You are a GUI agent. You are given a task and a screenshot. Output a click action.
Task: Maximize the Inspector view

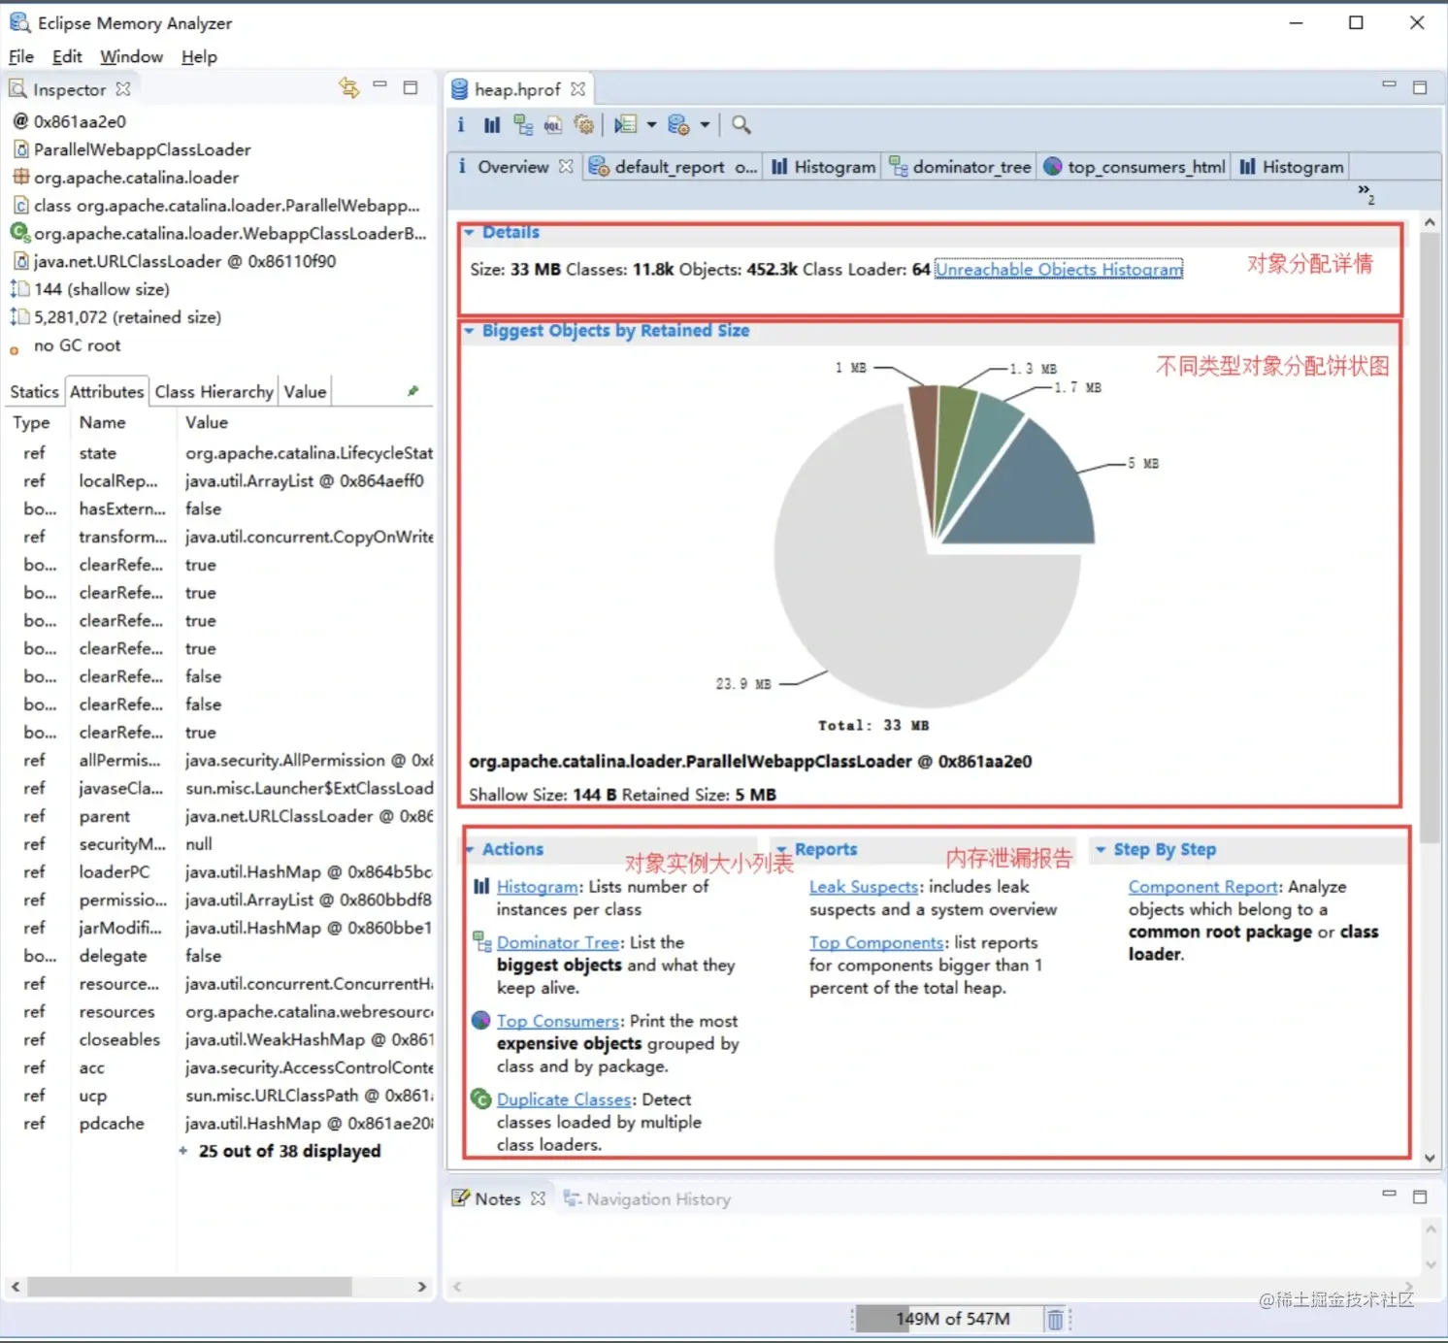[411, 87]
